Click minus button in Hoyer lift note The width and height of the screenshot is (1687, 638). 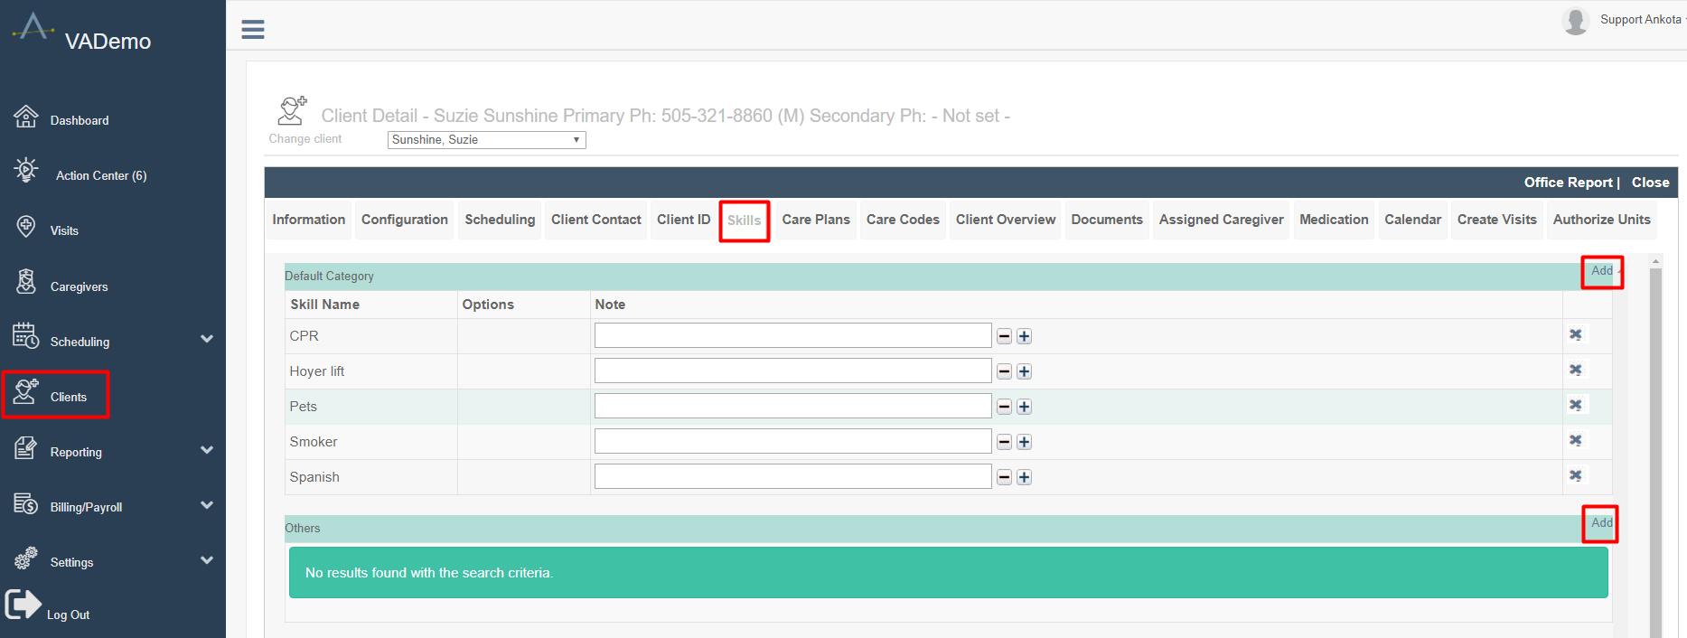click(1004, 371)
